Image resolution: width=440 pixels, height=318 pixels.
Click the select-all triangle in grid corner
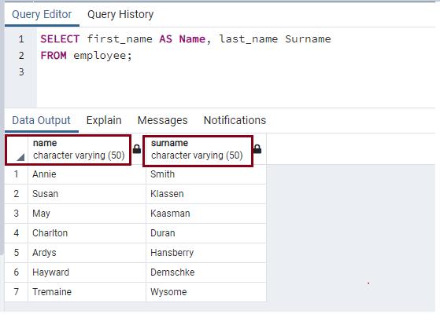point(20,157)
